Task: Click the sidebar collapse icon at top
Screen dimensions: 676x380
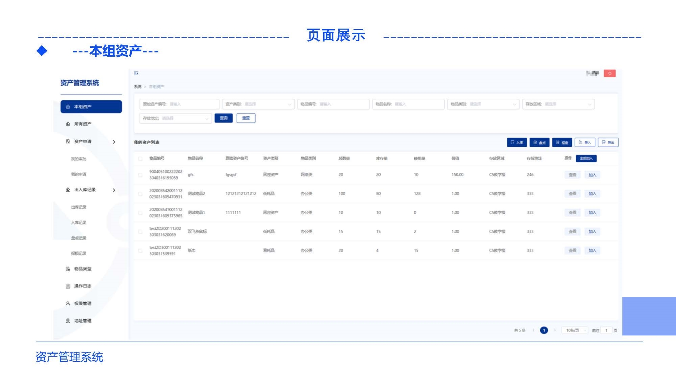Action: [x=136, y=73]
